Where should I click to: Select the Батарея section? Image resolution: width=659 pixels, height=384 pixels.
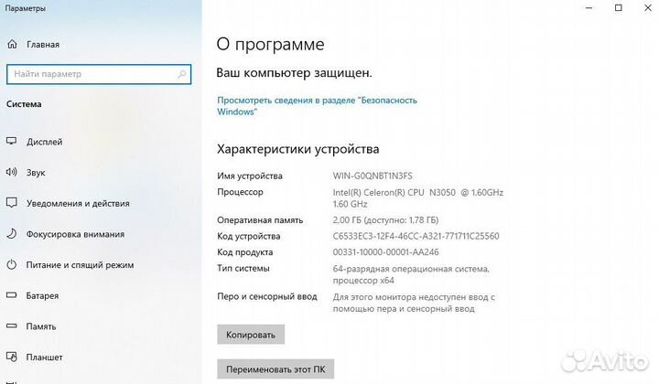point(42,296)
